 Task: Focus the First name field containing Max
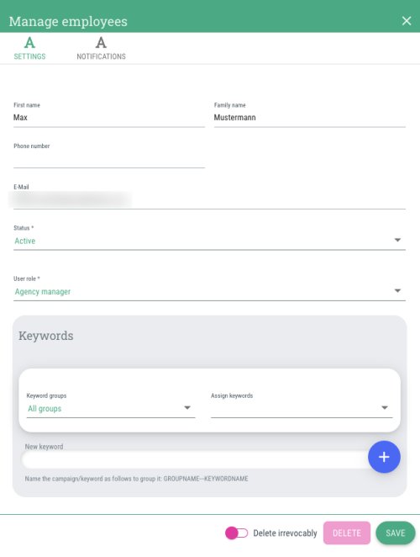tap(109, 118)
